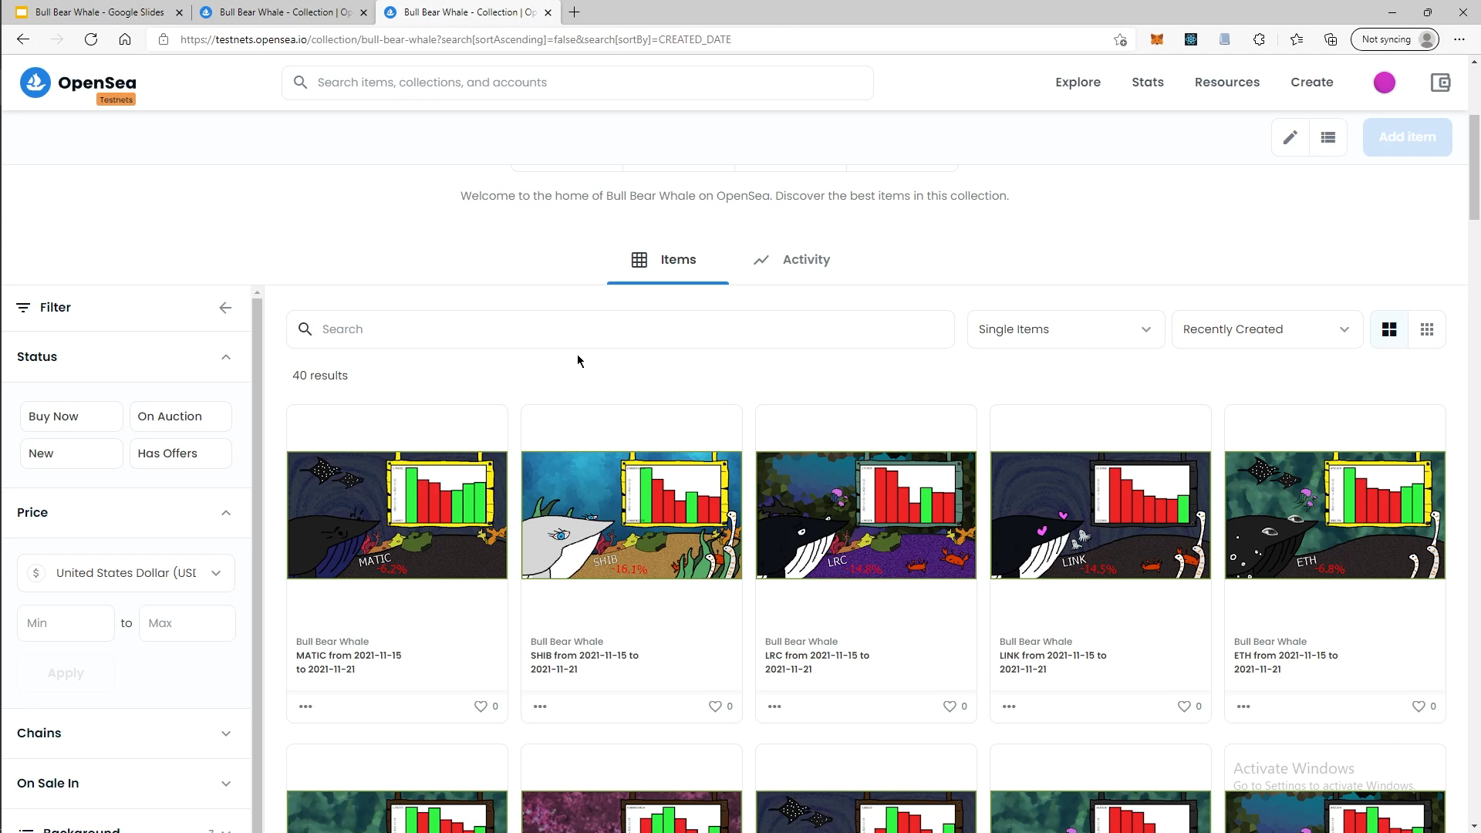The height and width of the screenshot is (833, 1481).
Task: Toggle the New status filter
Action: coord(71,454)
